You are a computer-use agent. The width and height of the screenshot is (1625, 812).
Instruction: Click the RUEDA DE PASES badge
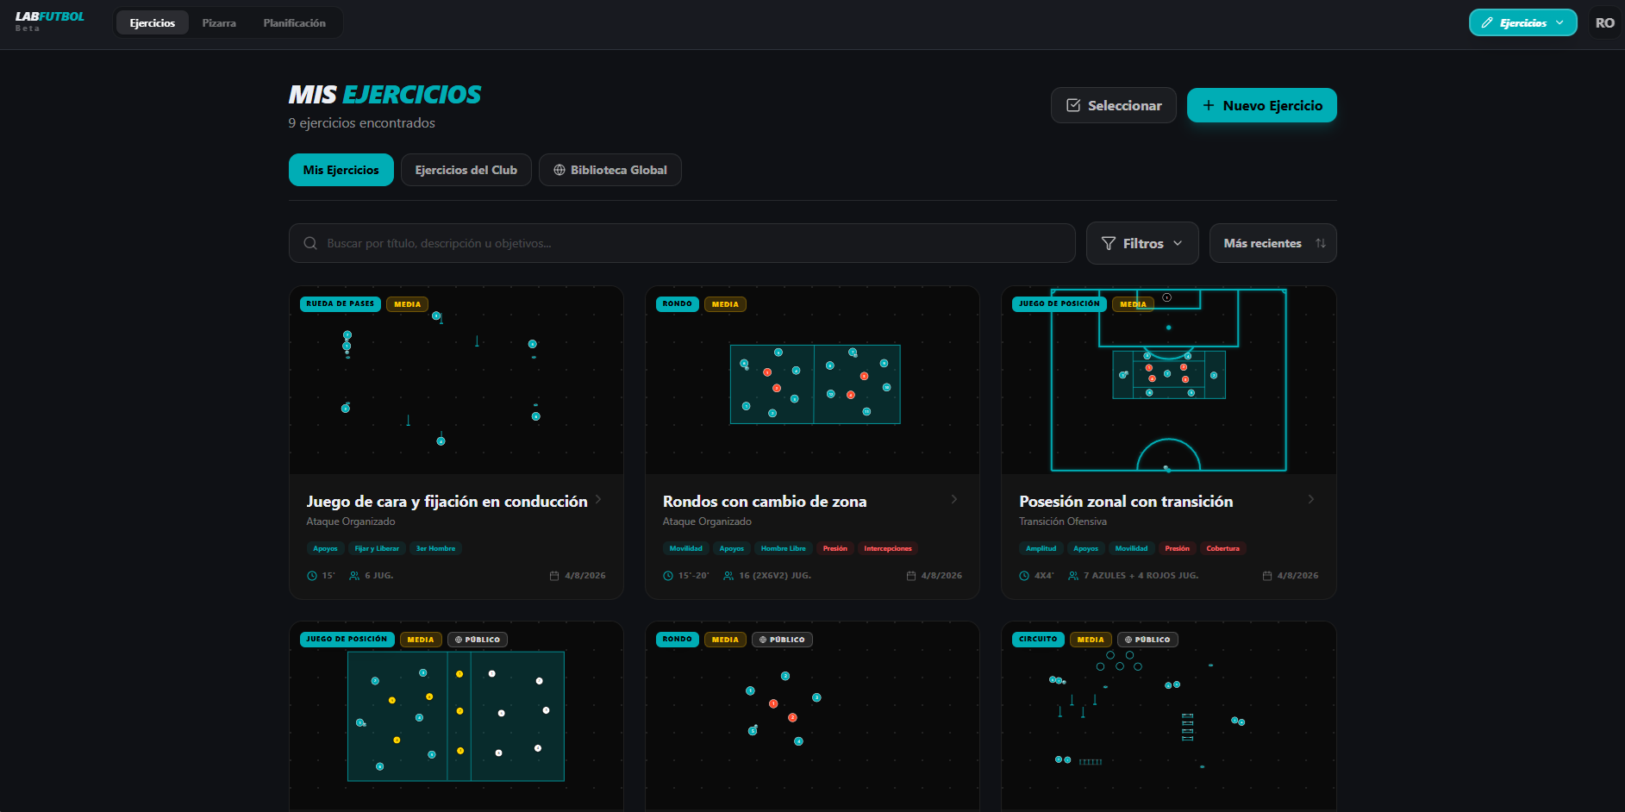[x=341, y=304]
